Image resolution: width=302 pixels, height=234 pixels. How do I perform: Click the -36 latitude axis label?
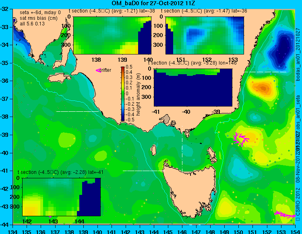(x=4, y=81)
